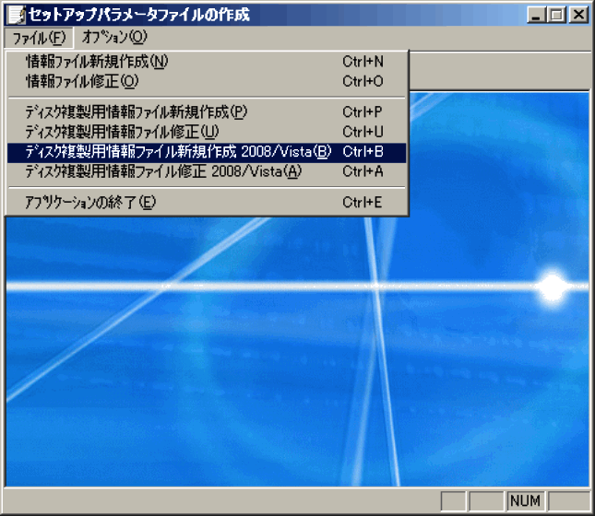Choose 情報ファイル修正(O) from the menu
Screen dimensions: 595x516
pos(207,81)
